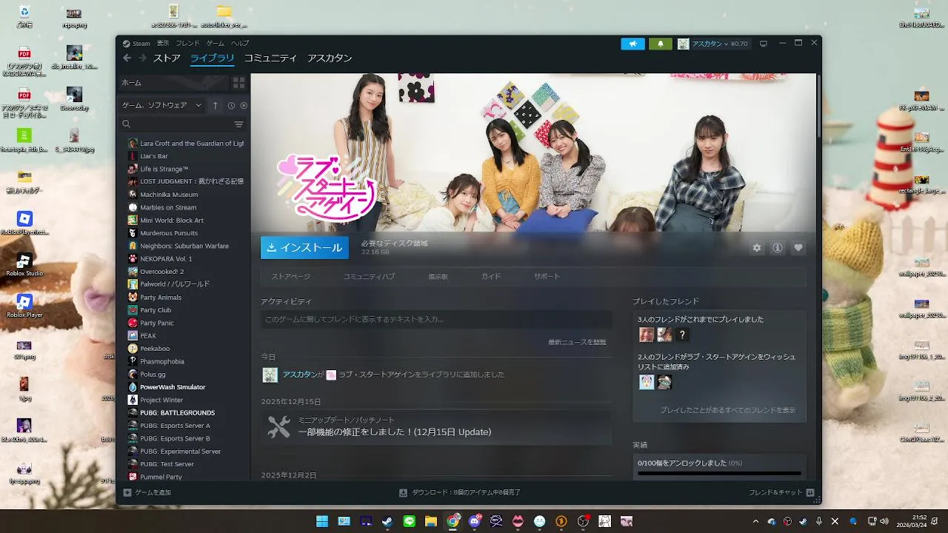Add game to favorites with heart icon
Viewport: 948px width, 533px height.
[798, 248]
